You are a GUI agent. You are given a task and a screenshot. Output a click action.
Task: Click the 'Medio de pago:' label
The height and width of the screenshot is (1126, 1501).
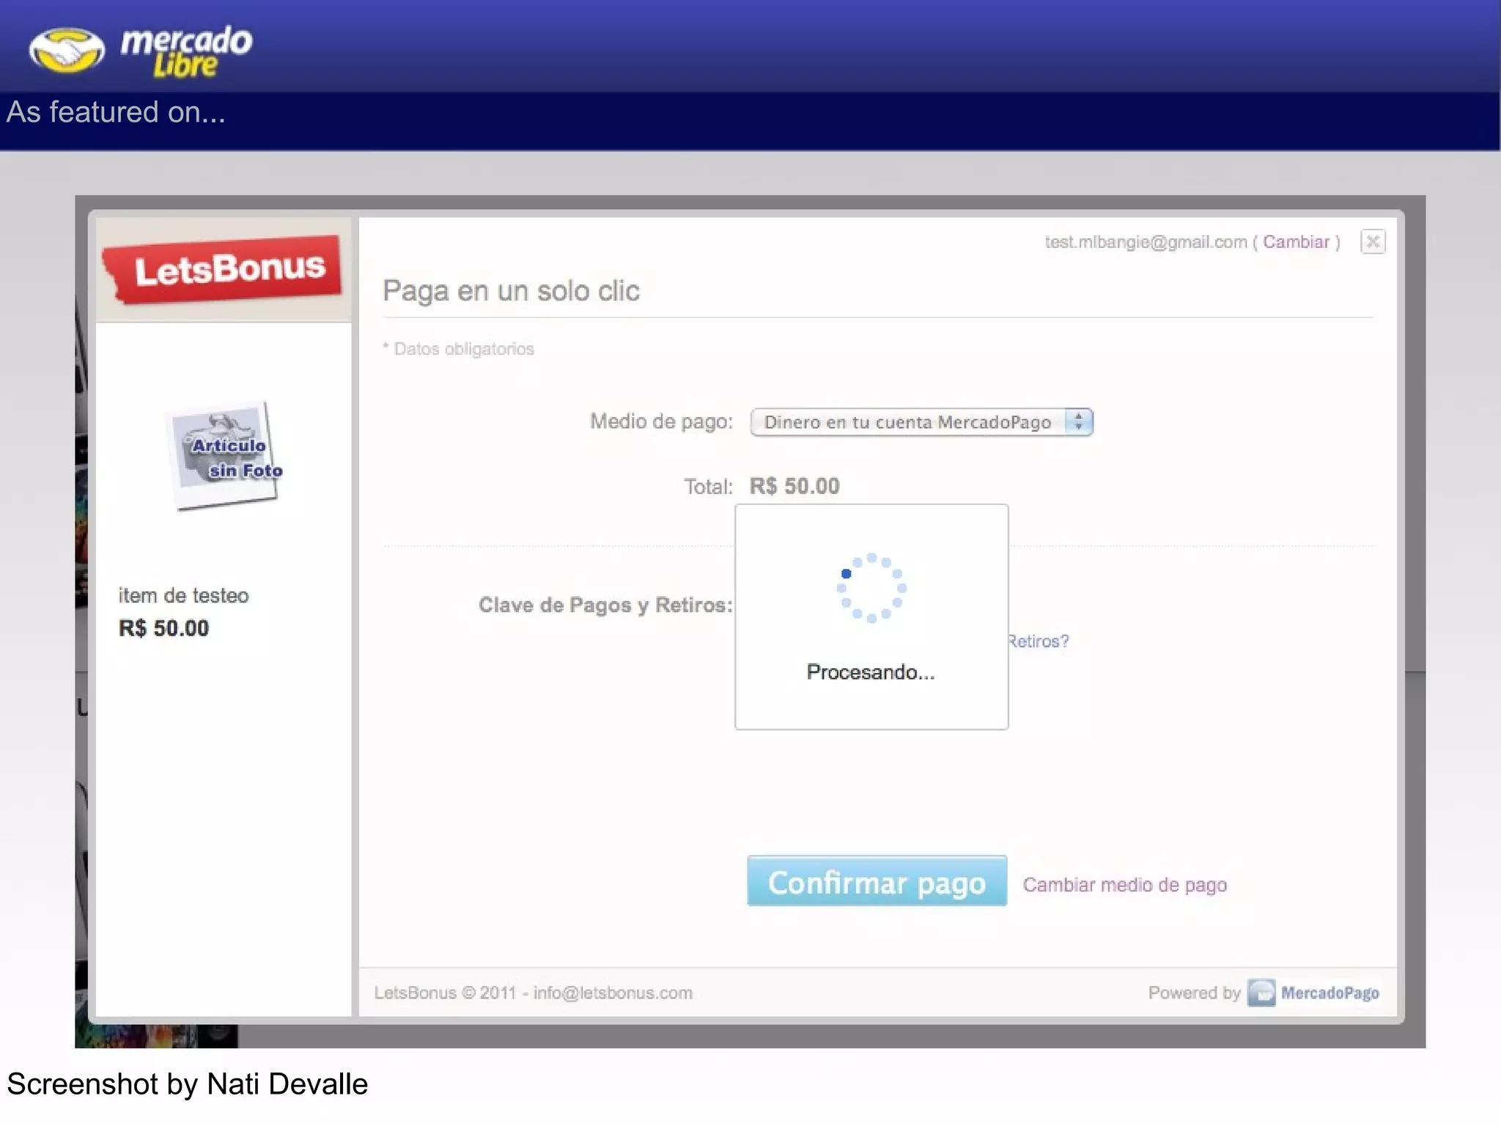[x=661, y=422]
